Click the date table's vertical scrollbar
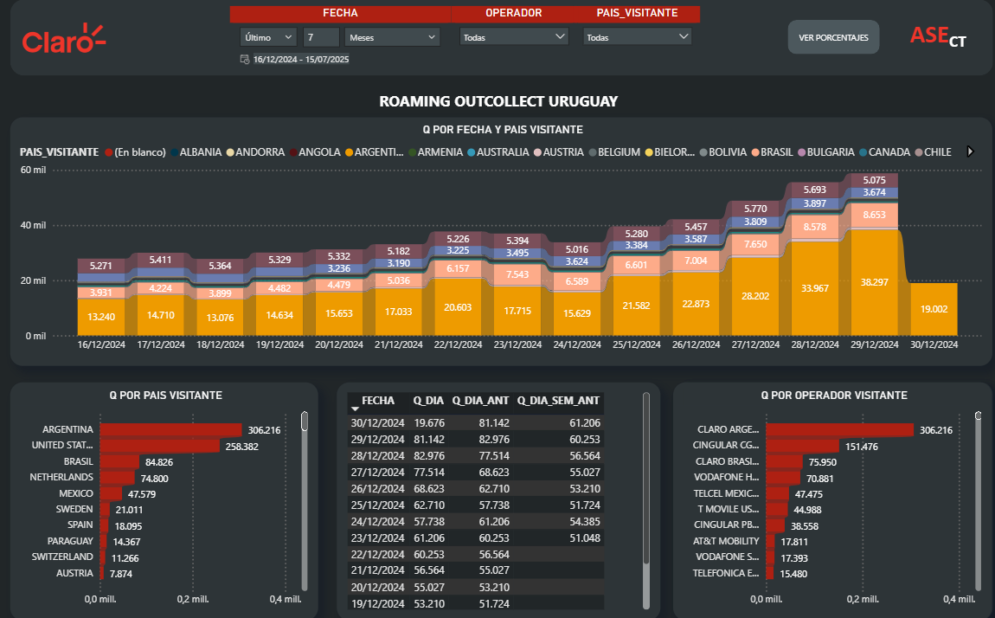Viewport: 995px width, 618px height. (x=646, y=501)
